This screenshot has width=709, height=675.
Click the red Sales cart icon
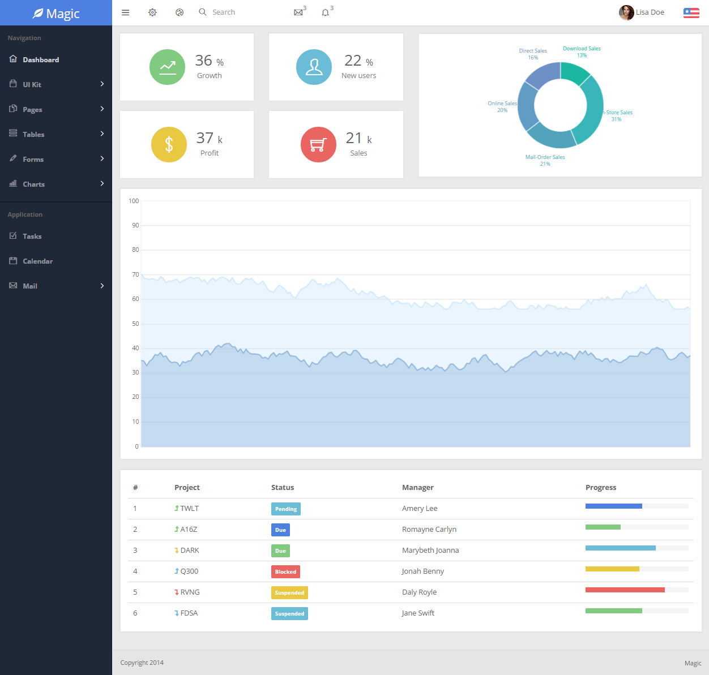(x=318, y=144)
